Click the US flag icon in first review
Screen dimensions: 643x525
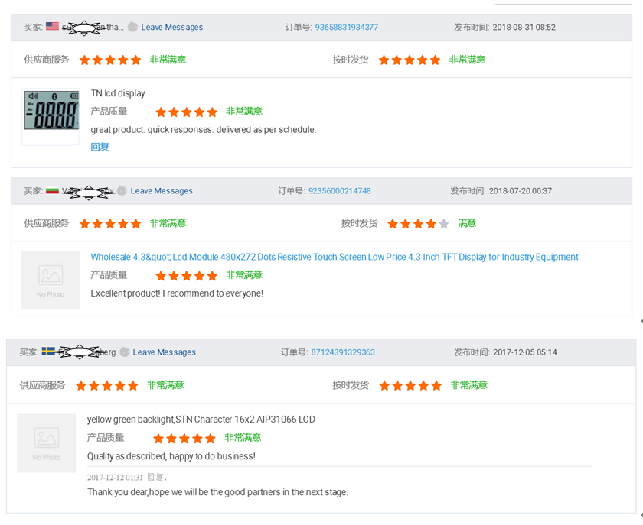(x=52, y=27)
